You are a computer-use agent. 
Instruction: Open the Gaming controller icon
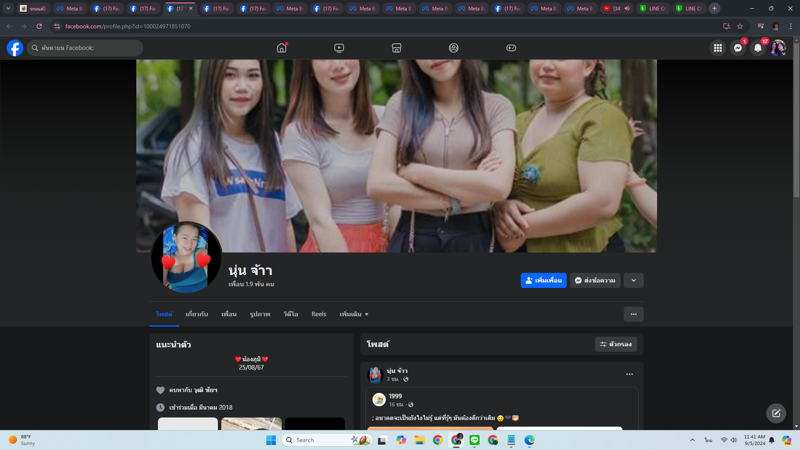511,48
